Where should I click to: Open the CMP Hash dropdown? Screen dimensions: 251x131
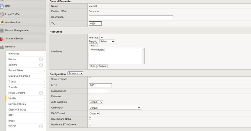click(x=115, y=108)
